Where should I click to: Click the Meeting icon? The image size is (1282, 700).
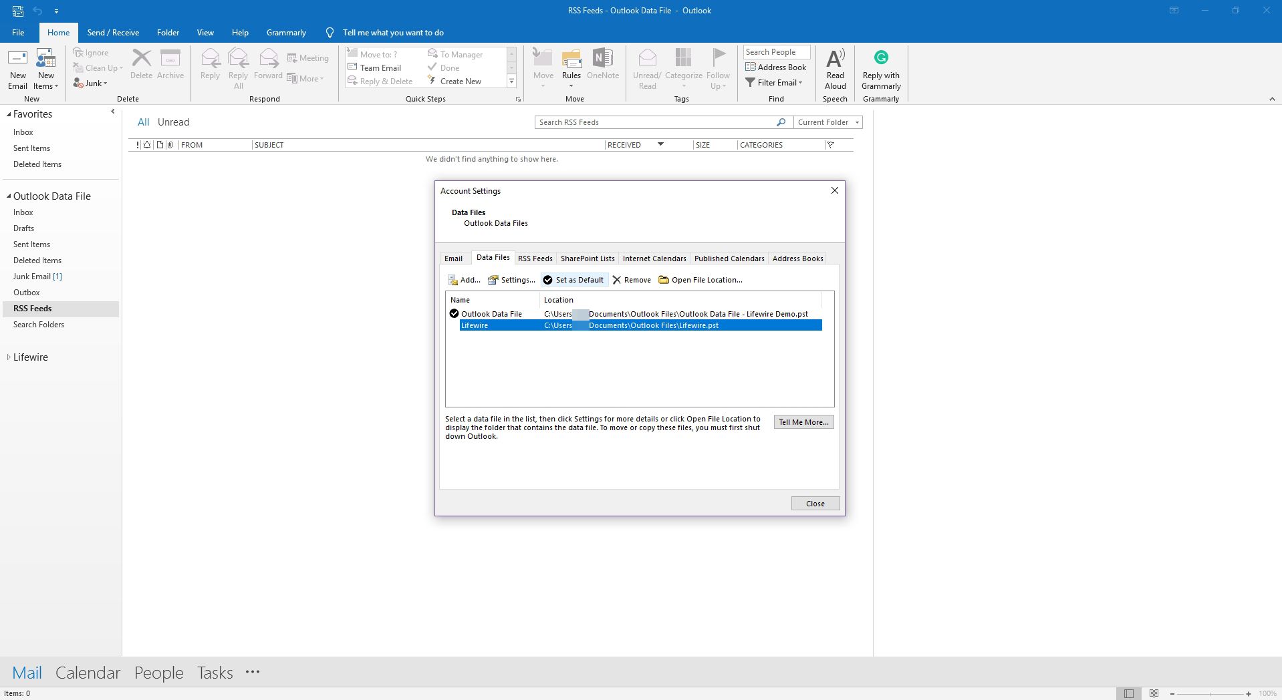point(292,58)
